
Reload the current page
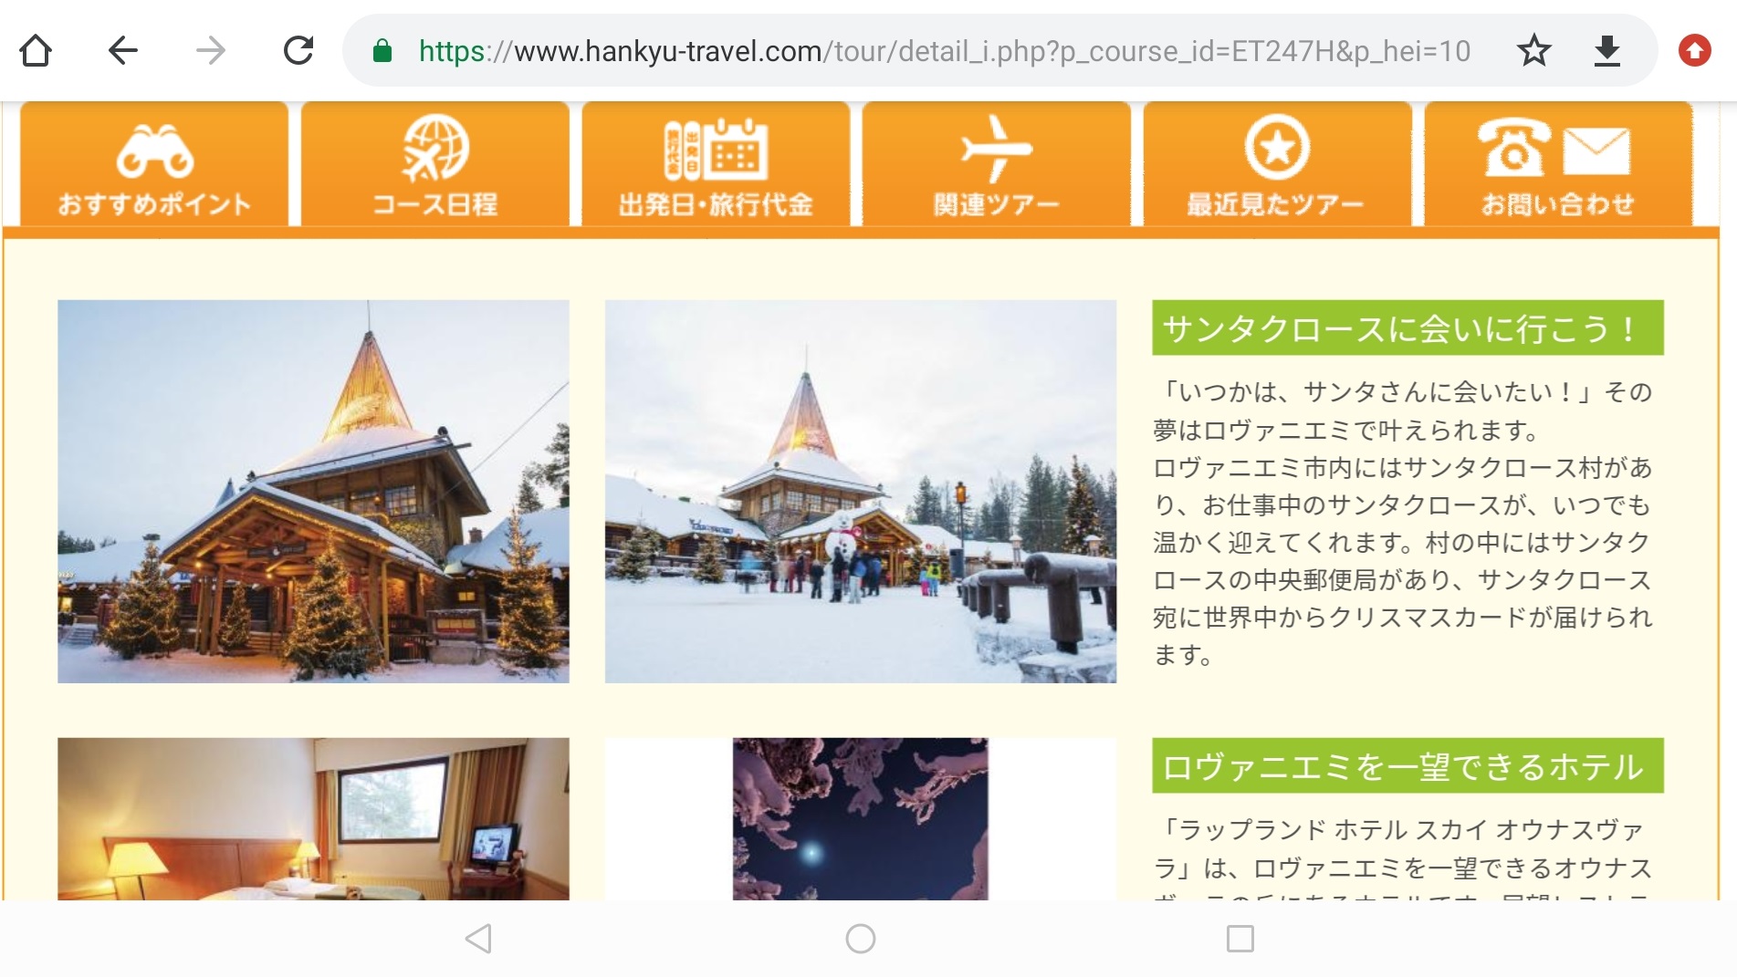click(x=298, y=51)
